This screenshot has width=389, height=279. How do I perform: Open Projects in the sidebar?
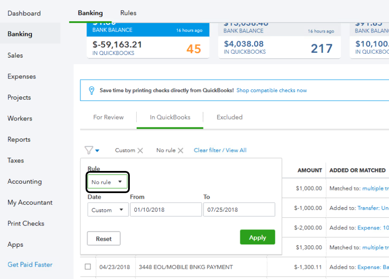[19, 97]
